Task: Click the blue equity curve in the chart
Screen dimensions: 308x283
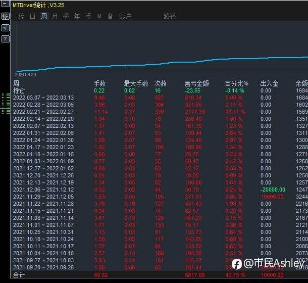Action: point(162,63)
